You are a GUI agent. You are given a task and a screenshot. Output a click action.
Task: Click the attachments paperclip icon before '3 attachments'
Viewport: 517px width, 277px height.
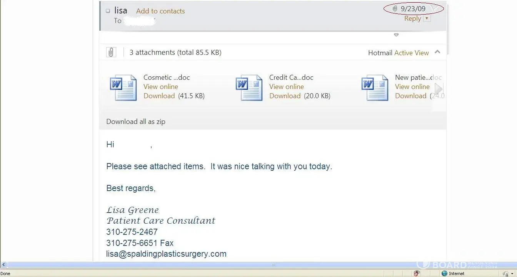111,52
